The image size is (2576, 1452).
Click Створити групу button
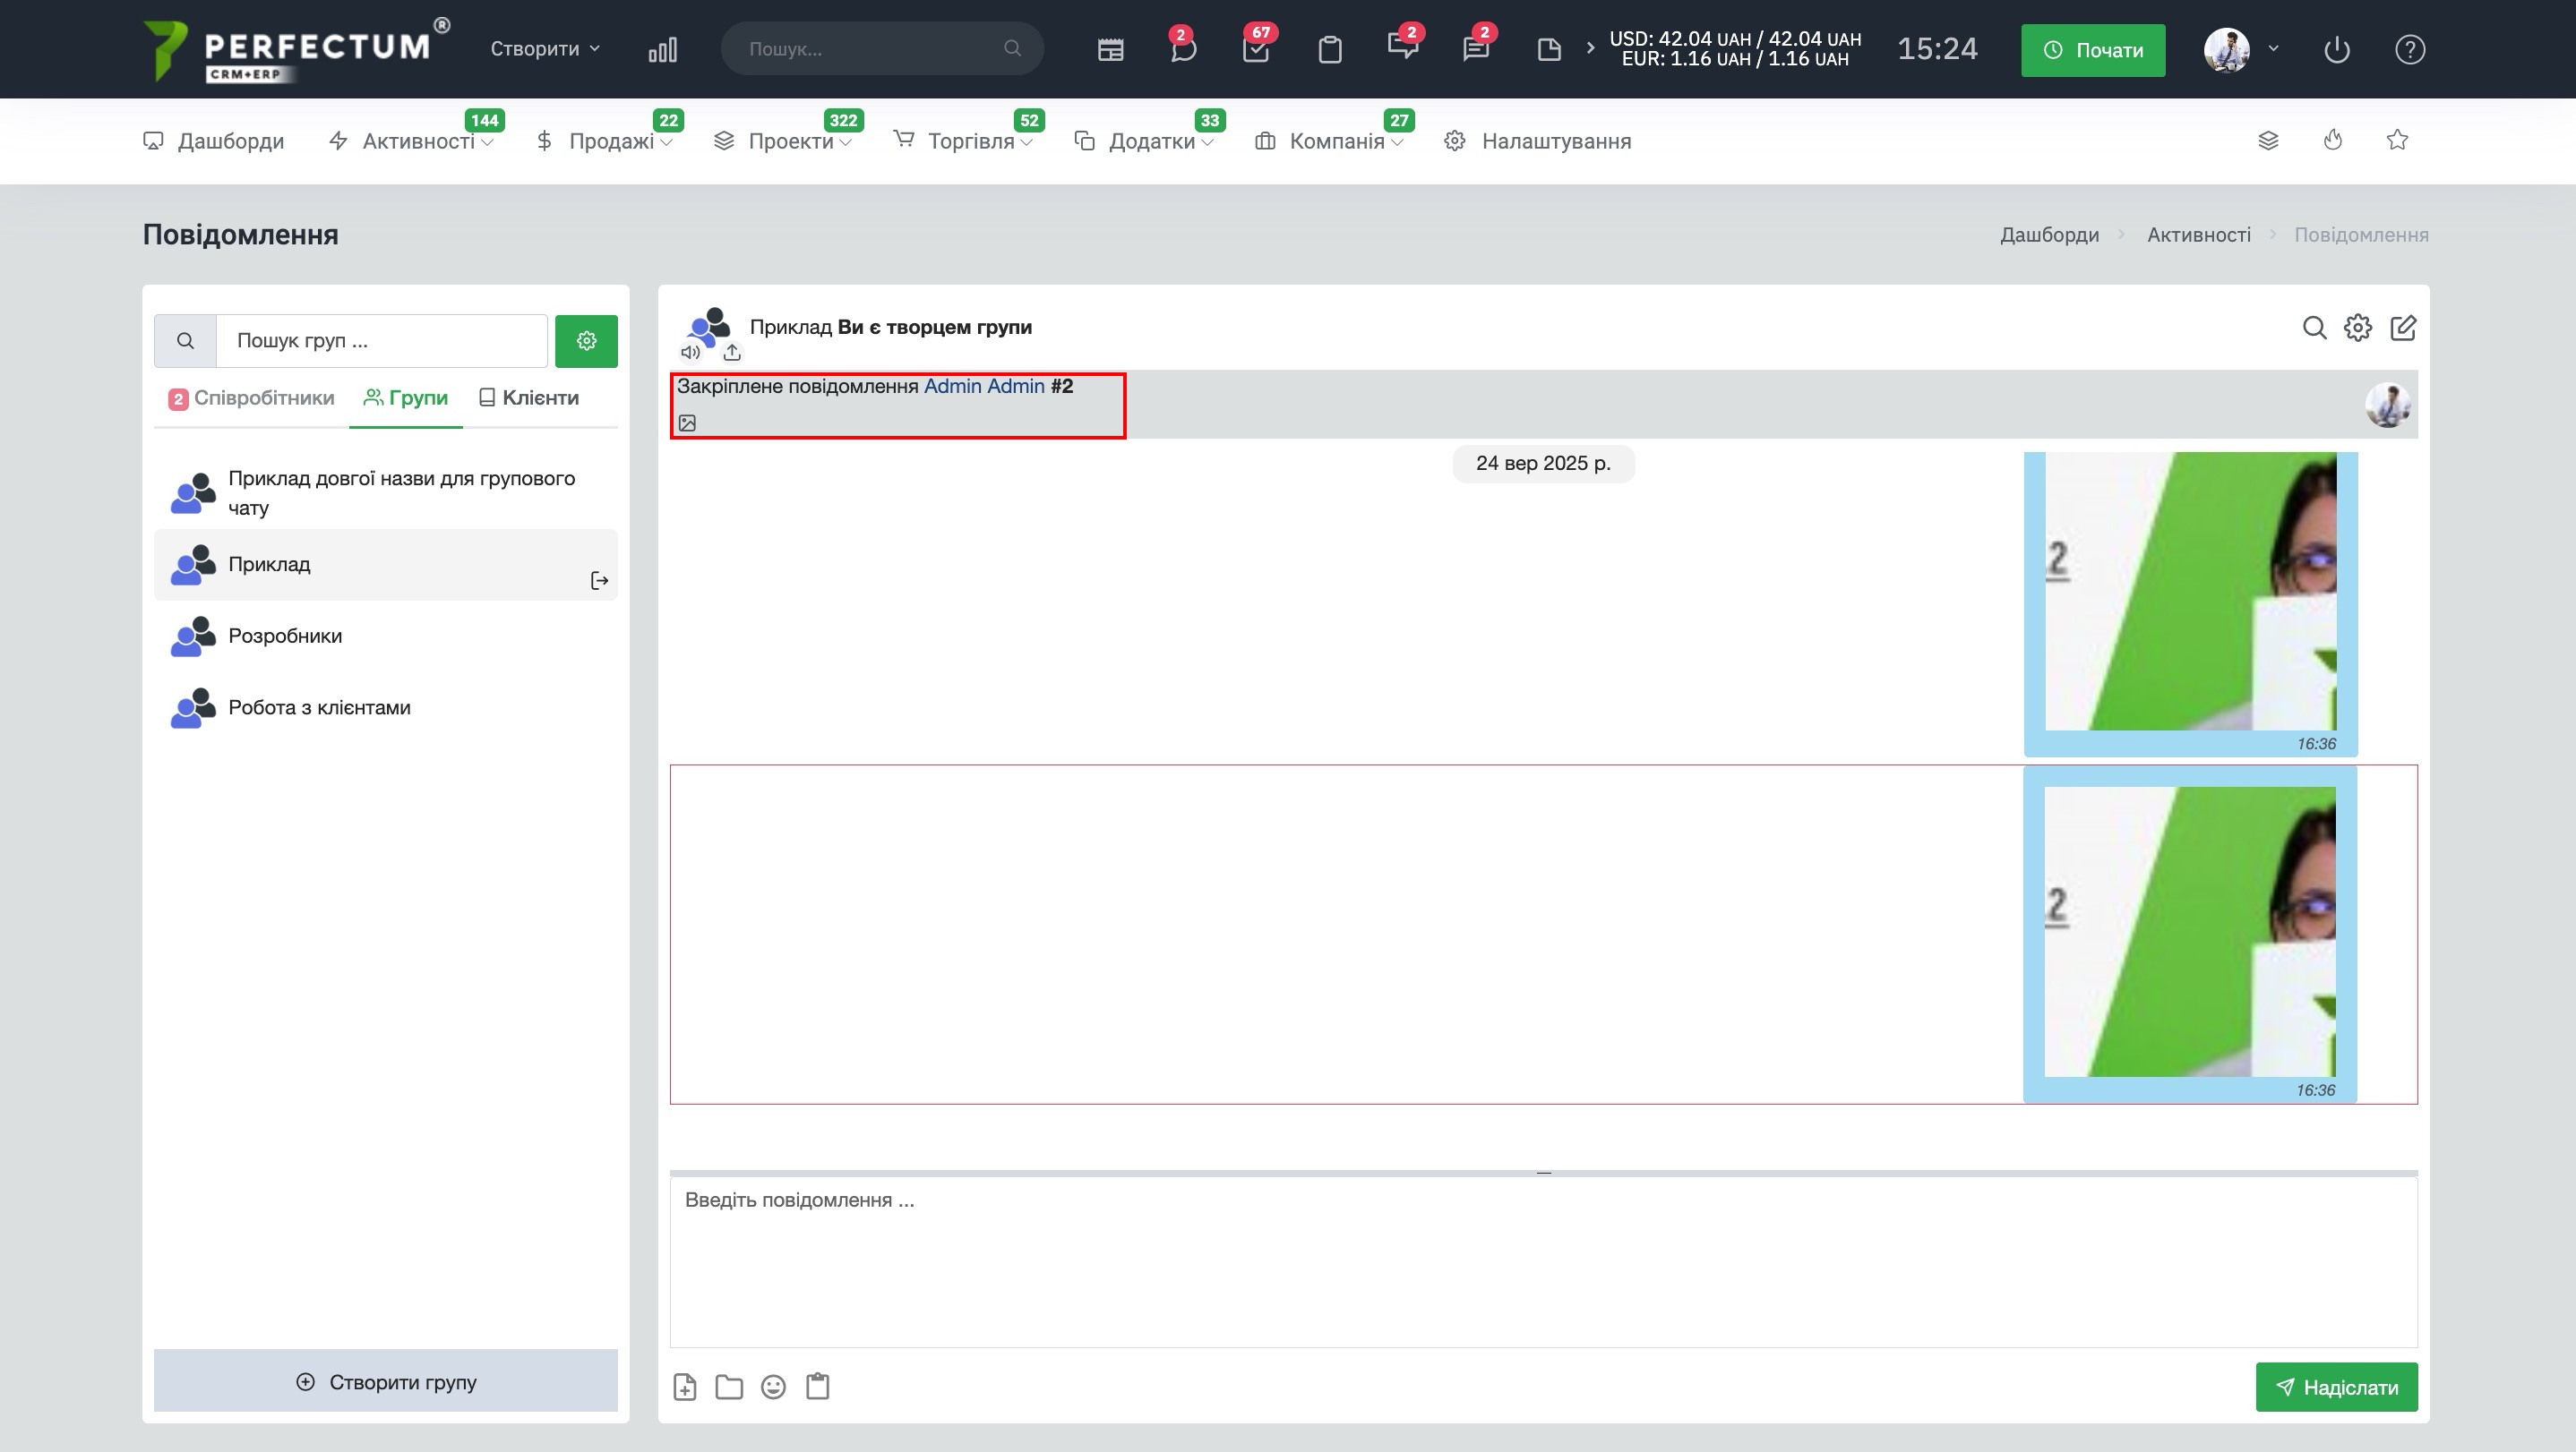[386, 1382]
